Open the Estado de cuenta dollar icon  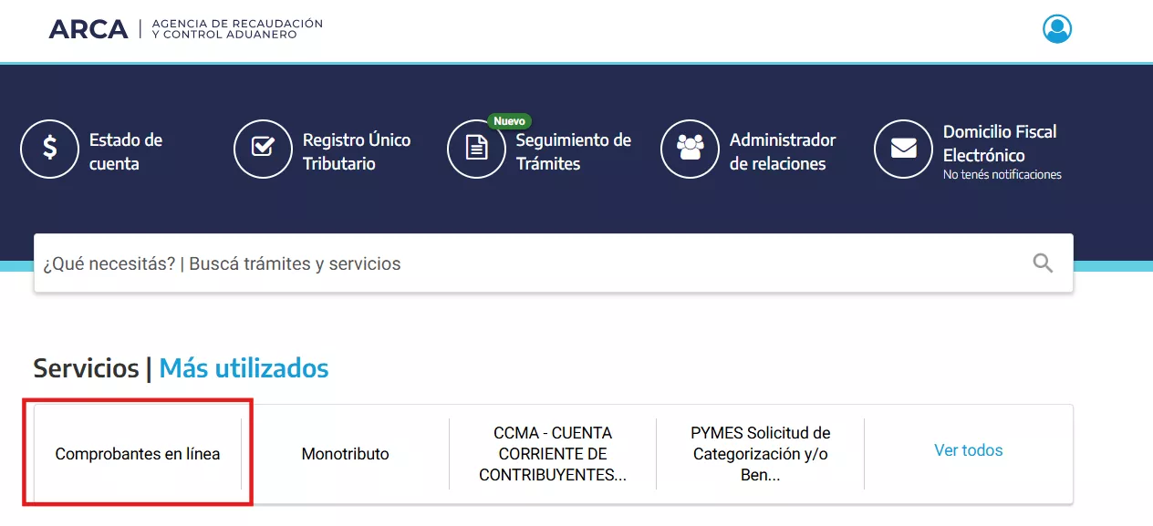[49, 149]
